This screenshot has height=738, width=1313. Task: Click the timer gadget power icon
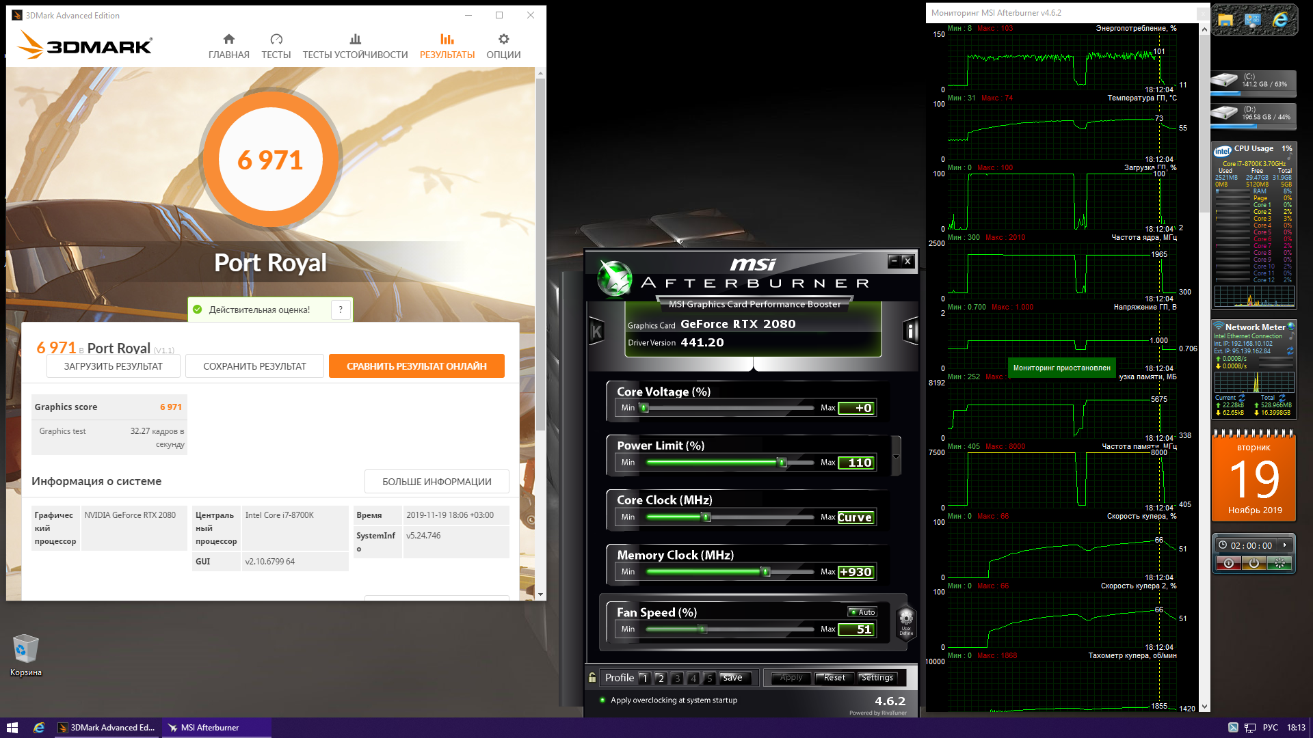pyautogui.click(x=1254, y=563)
